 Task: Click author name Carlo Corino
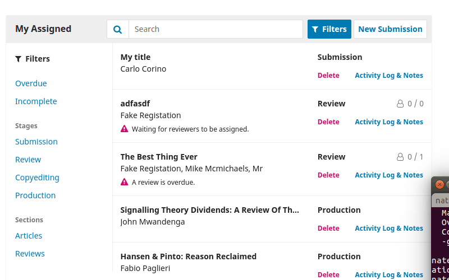[143, 69]
